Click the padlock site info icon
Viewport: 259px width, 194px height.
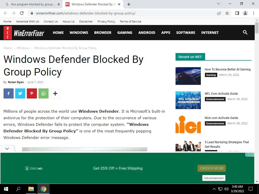point(32,13)
